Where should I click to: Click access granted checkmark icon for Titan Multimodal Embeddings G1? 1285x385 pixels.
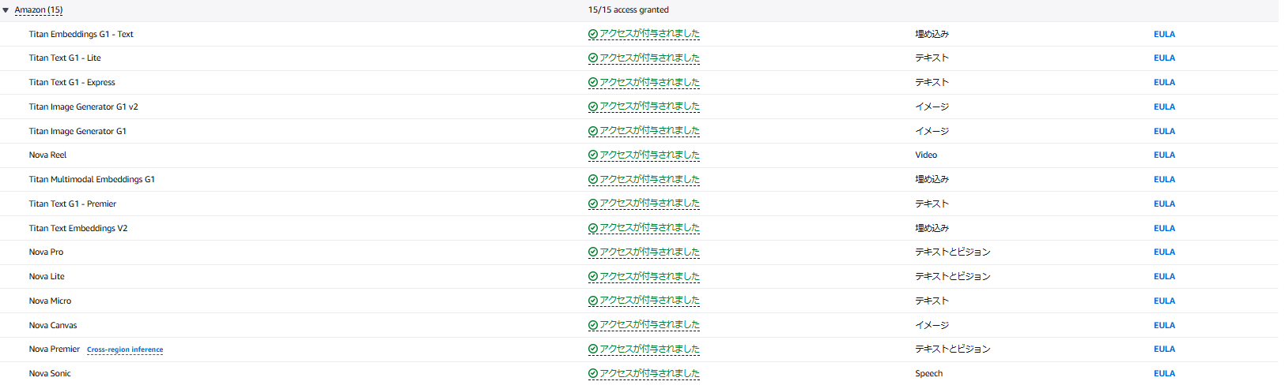click(x=593, y=180)
